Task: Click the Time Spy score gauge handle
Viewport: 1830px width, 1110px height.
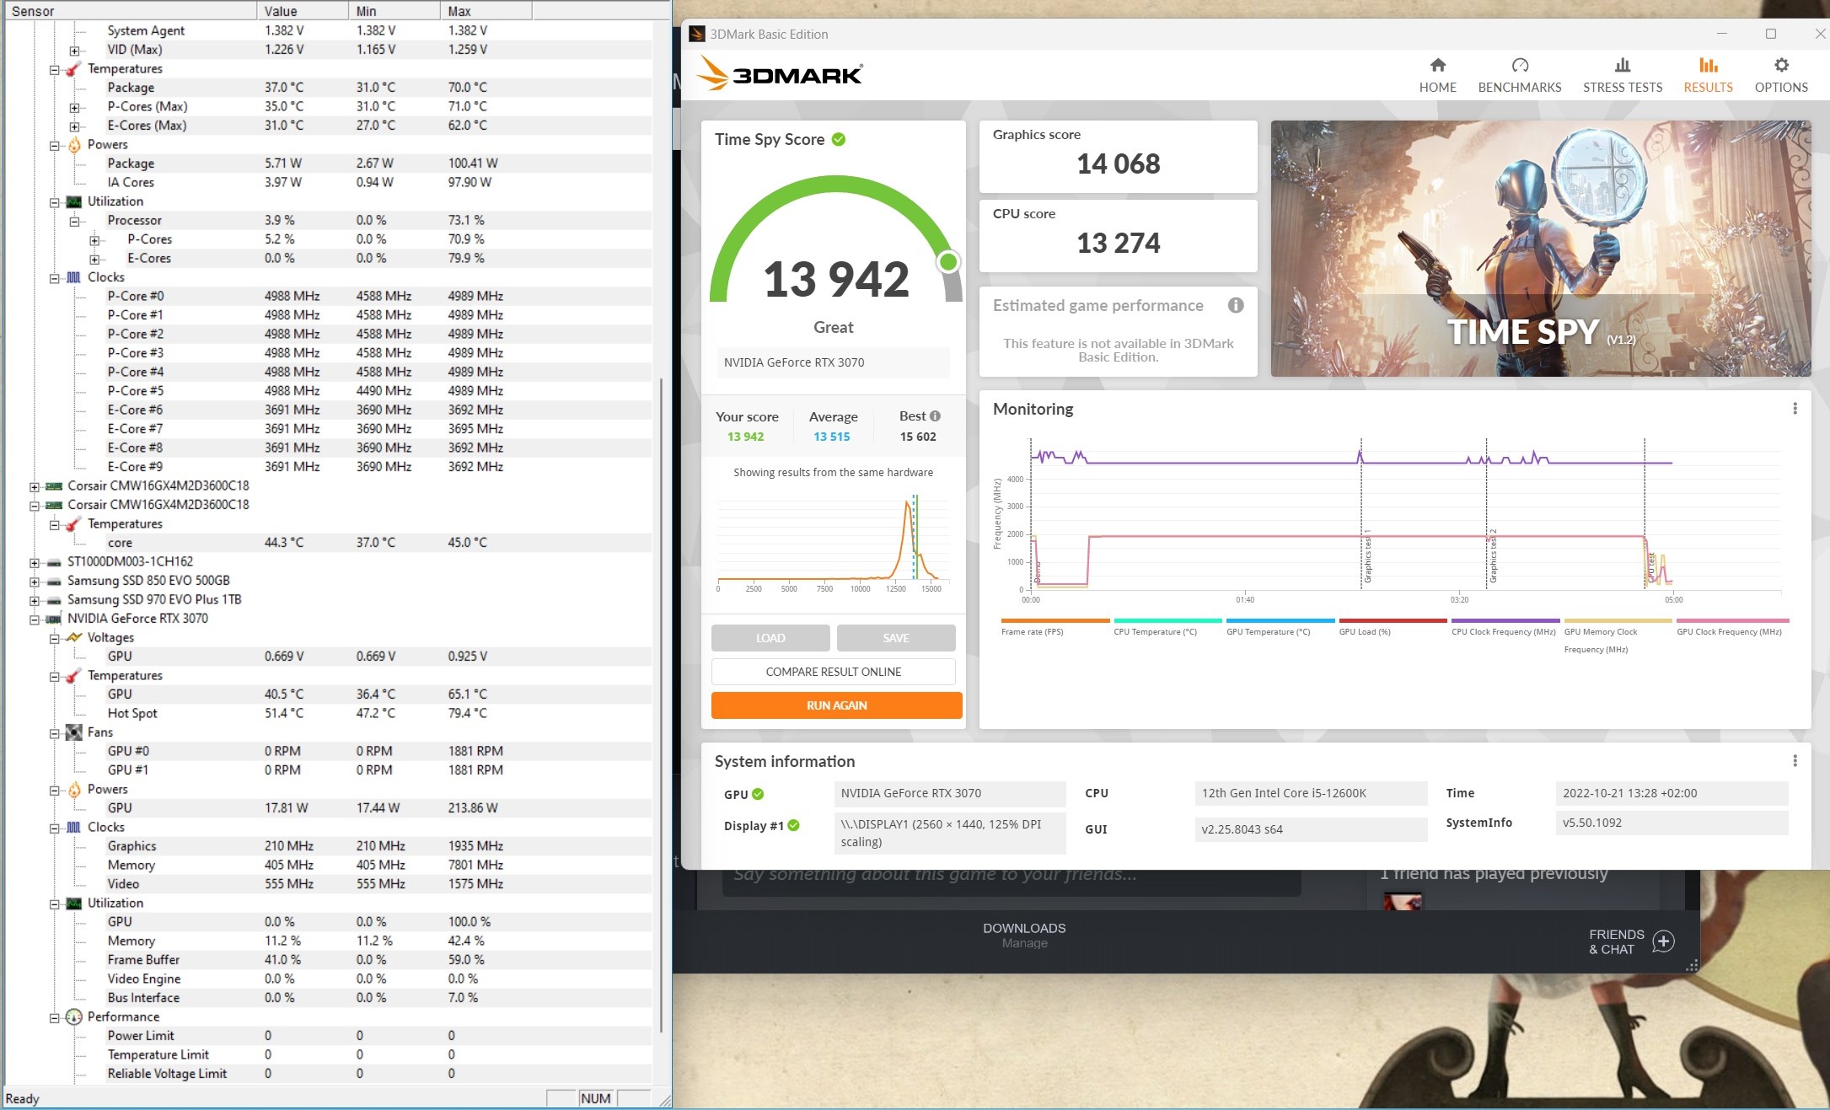Action: click(948, 262)
